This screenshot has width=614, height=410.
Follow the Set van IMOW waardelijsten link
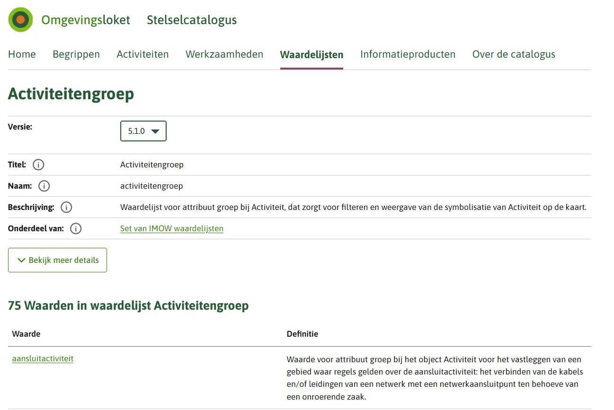coord(172,228)
